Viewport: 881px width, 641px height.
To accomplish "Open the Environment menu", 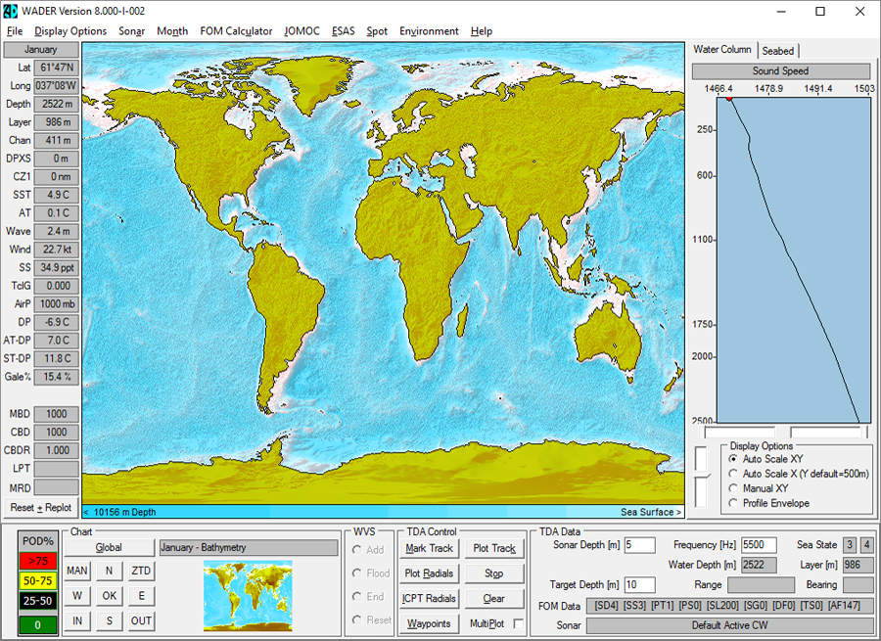I will [429, 31].
